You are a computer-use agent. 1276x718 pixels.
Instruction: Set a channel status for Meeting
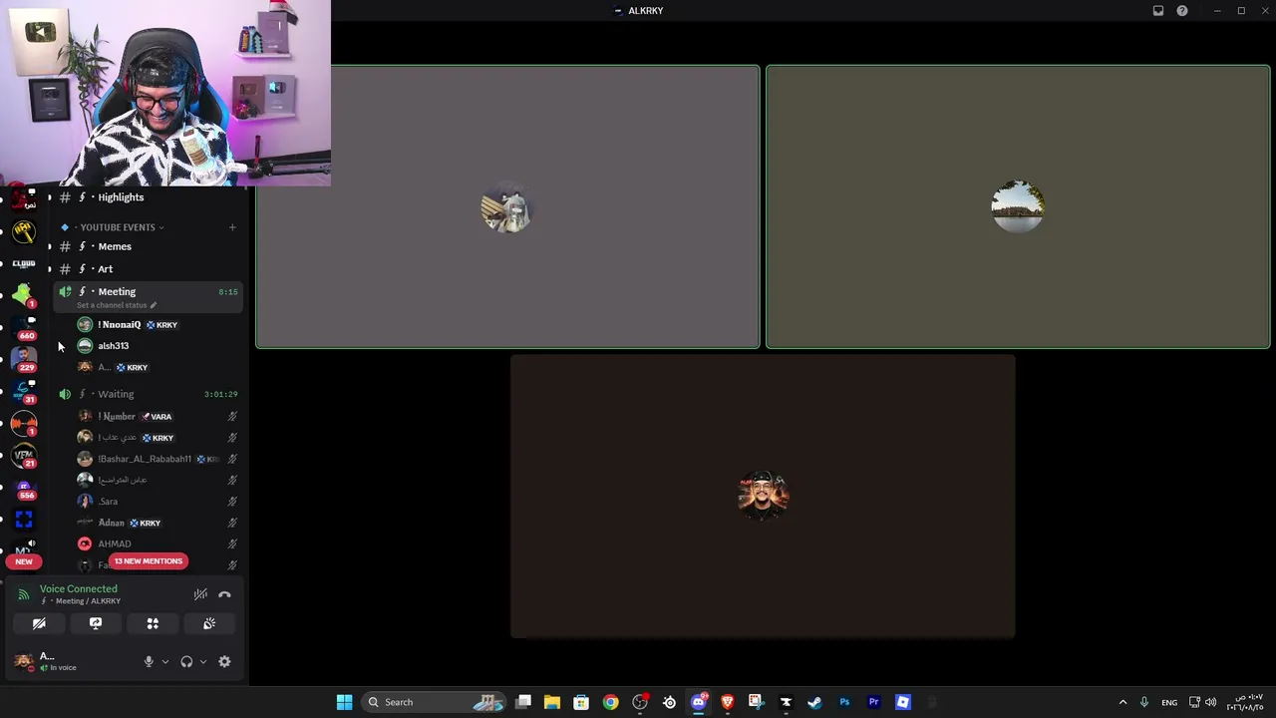pos(112,305)
